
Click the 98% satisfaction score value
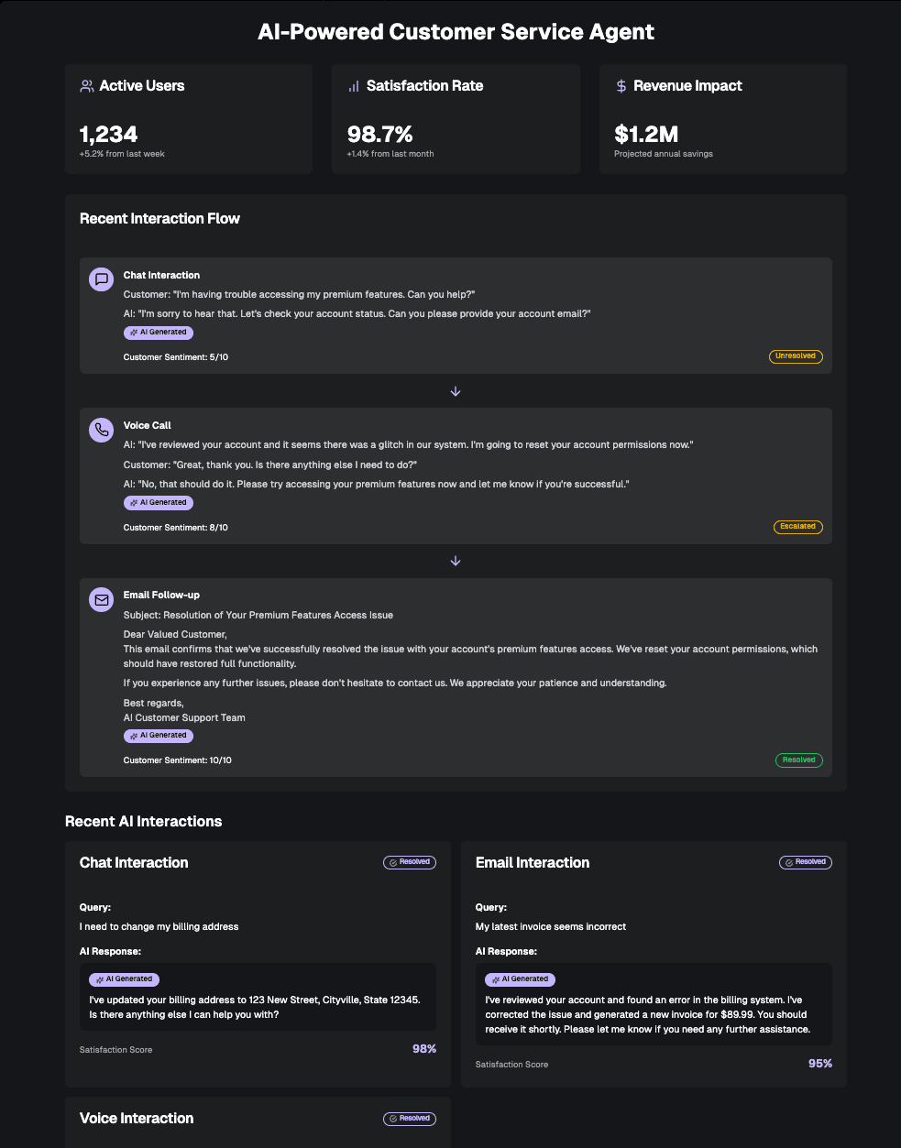[x=424, y=1049]
